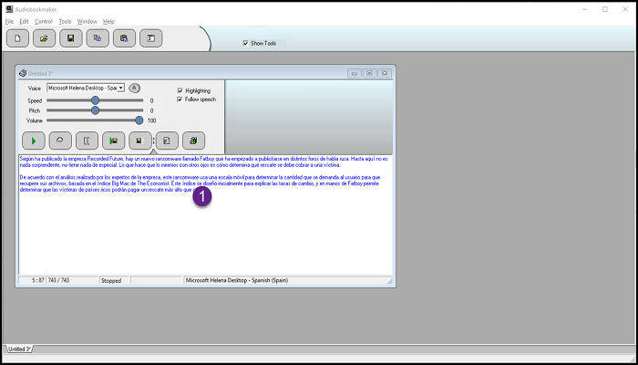Click the New document toolbar icon

click(x=16, y=38)
